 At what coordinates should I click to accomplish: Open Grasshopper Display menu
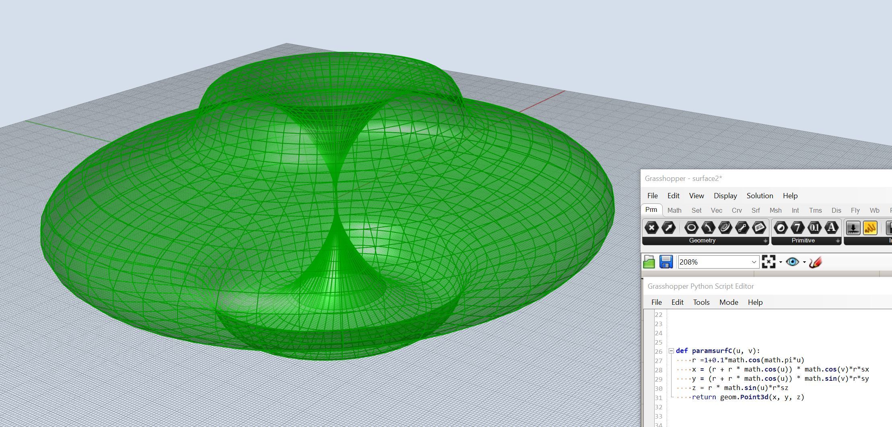point(725,196)
